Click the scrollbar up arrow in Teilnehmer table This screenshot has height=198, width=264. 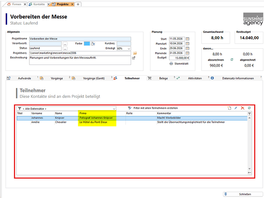click(x=249, y=118)
